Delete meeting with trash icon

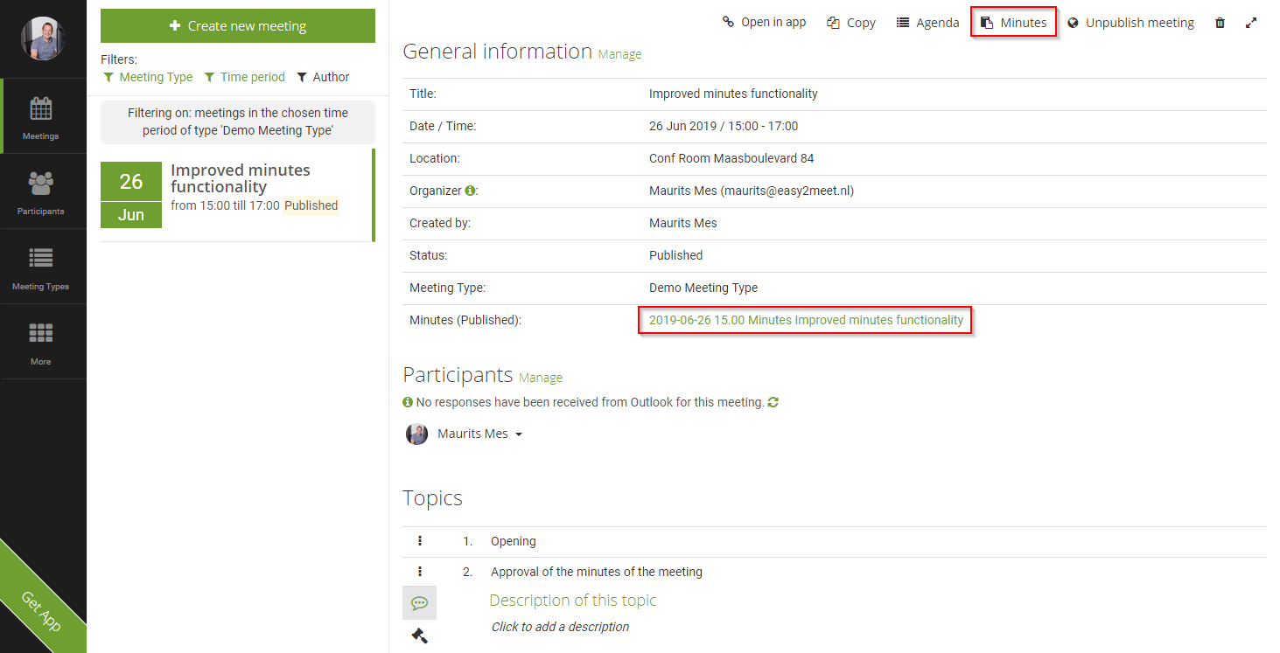point(1220,23)
